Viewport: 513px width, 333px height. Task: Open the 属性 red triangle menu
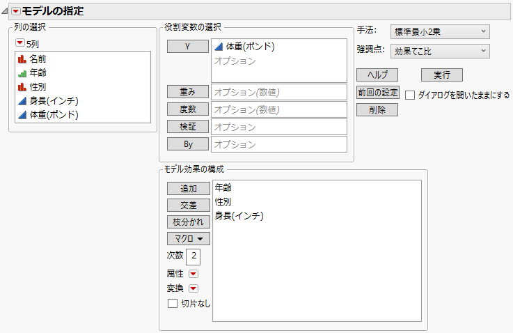click(x=194, y=274)
